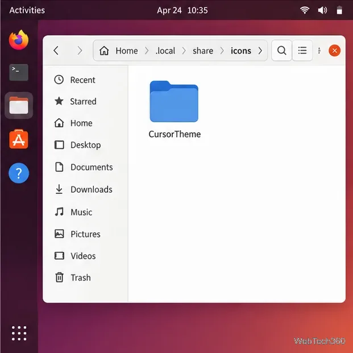Switch to list view with the list icon

(x=302, y=51)
